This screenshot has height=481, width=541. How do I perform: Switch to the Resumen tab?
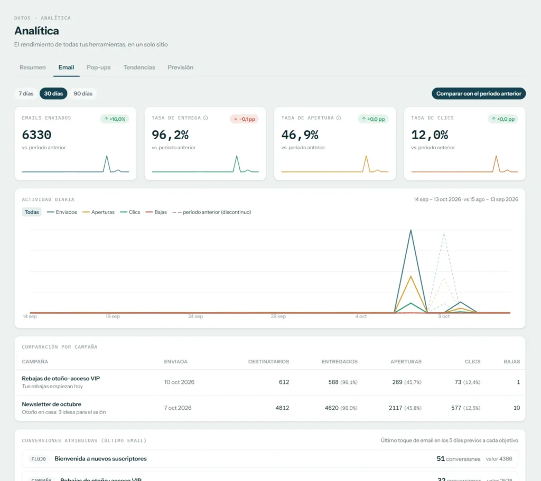pyautogui.click(x=32, y=67)
